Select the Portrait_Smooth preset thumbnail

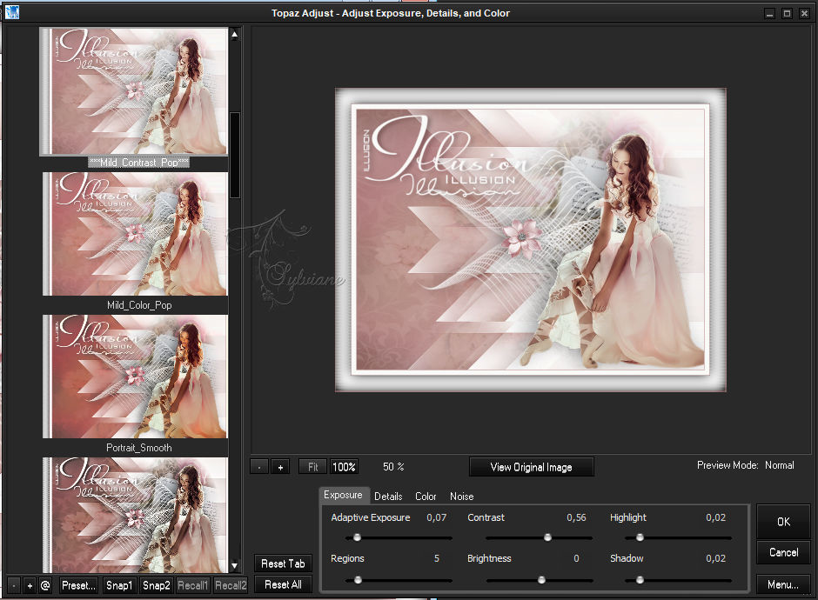click(136, 377)
